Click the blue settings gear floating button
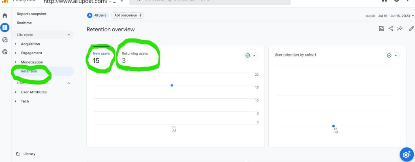 pos(406,155)
